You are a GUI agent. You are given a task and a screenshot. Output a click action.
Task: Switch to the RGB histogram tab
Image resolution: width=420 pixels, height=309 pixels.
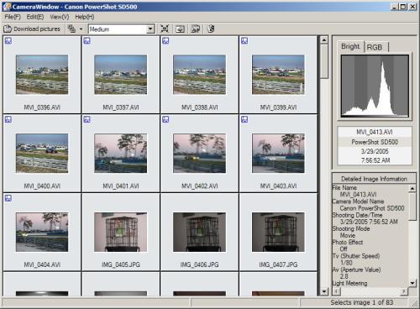[375, 47]
